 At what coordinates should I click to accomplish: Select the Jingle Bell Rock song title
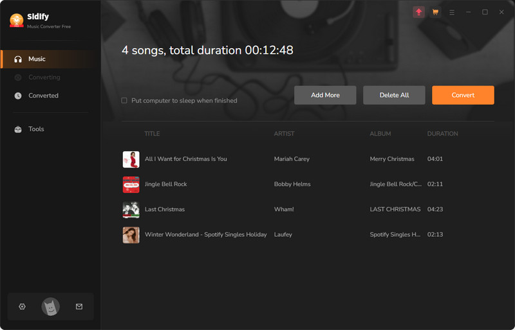tap(166, 184)
